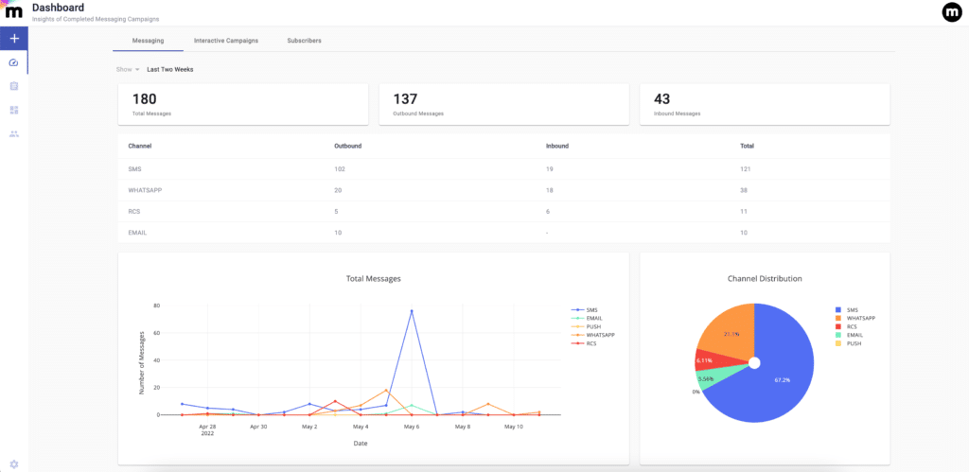969x472 pixels.
Task: Expand the Show date range dropdown arrow
Action: pos(137,70)
